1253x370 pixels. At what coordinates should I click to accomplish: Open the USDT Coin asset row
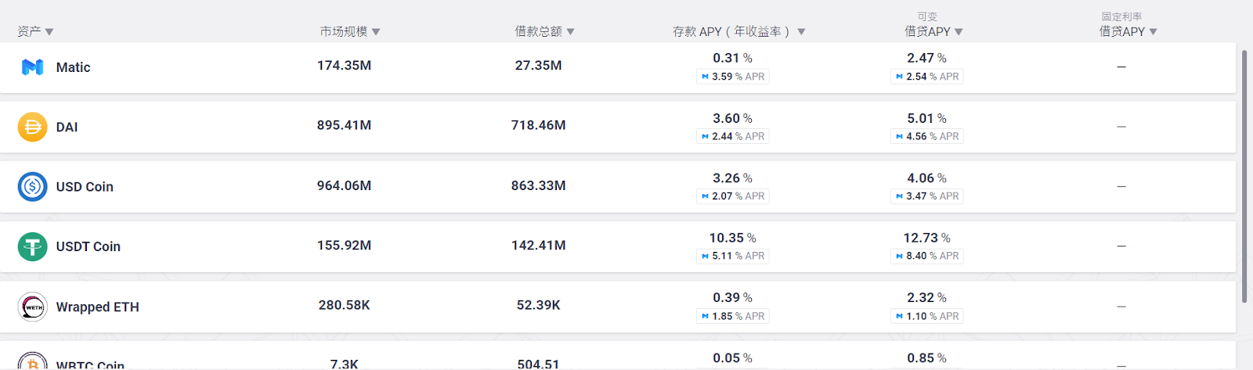[618, 246]
